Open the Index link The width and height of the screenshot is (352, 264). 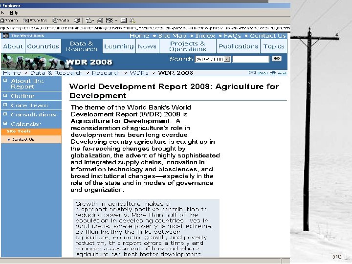point(205,36)
